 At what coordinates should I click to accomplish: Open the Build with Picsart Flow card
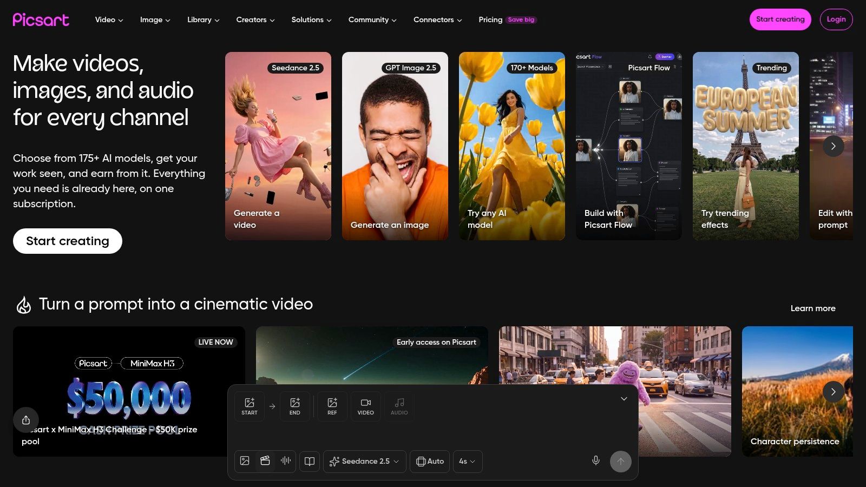click(629, 146)
